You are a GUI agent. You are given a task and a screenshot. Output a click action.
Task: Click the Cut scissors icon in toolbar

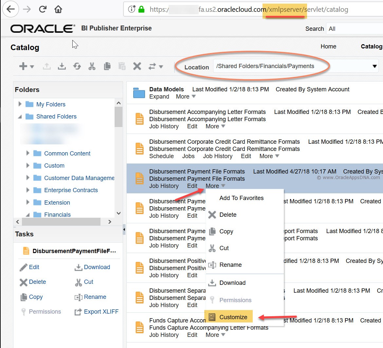point(92,66)
